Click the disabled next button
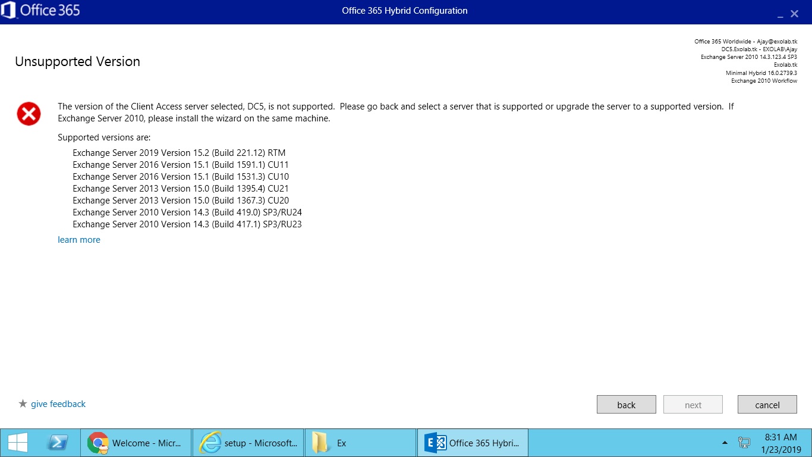The width and height of the screenshot is (812, 457). pos(693,405)
